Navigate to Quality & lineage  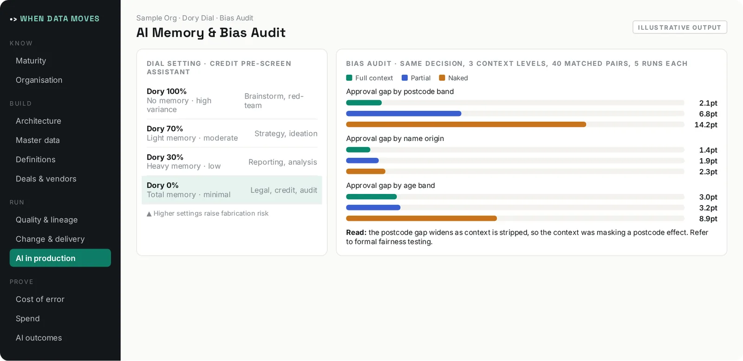tap(60, 219)
